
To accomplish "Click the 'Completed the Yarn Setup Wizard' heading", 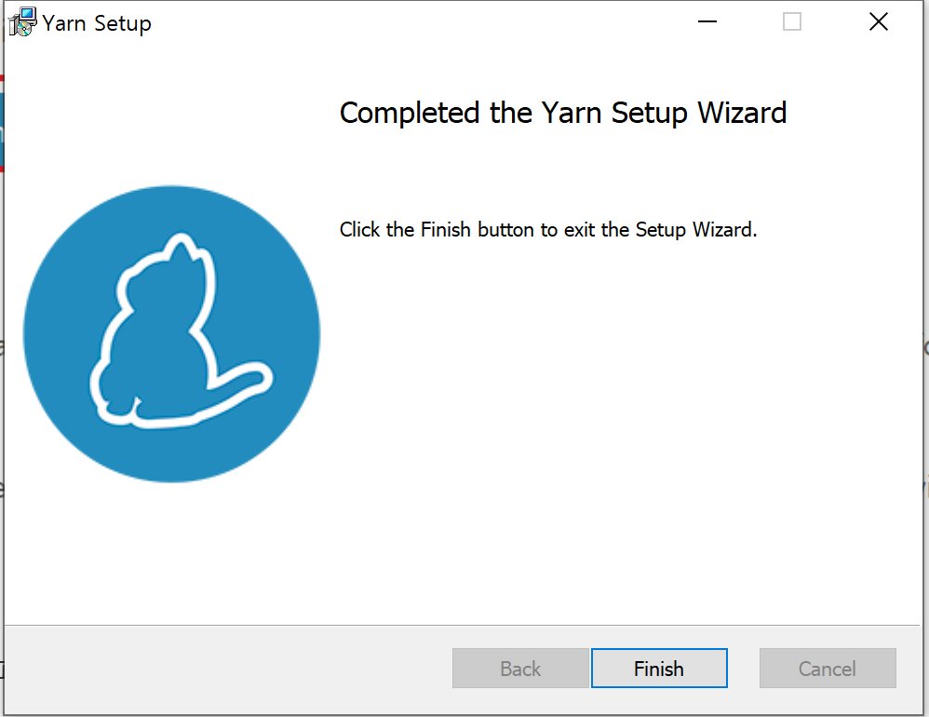I will coord(562,113).
